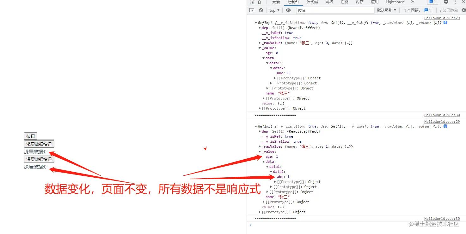The width and height of the screenshot is (466, 234).
Task: Open the three-dot customize DevTools menu
Action: point(454,2)
